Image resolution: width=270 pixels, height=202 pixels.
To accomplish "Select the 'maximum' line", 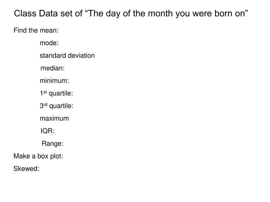I will click(x=54, y=118).
